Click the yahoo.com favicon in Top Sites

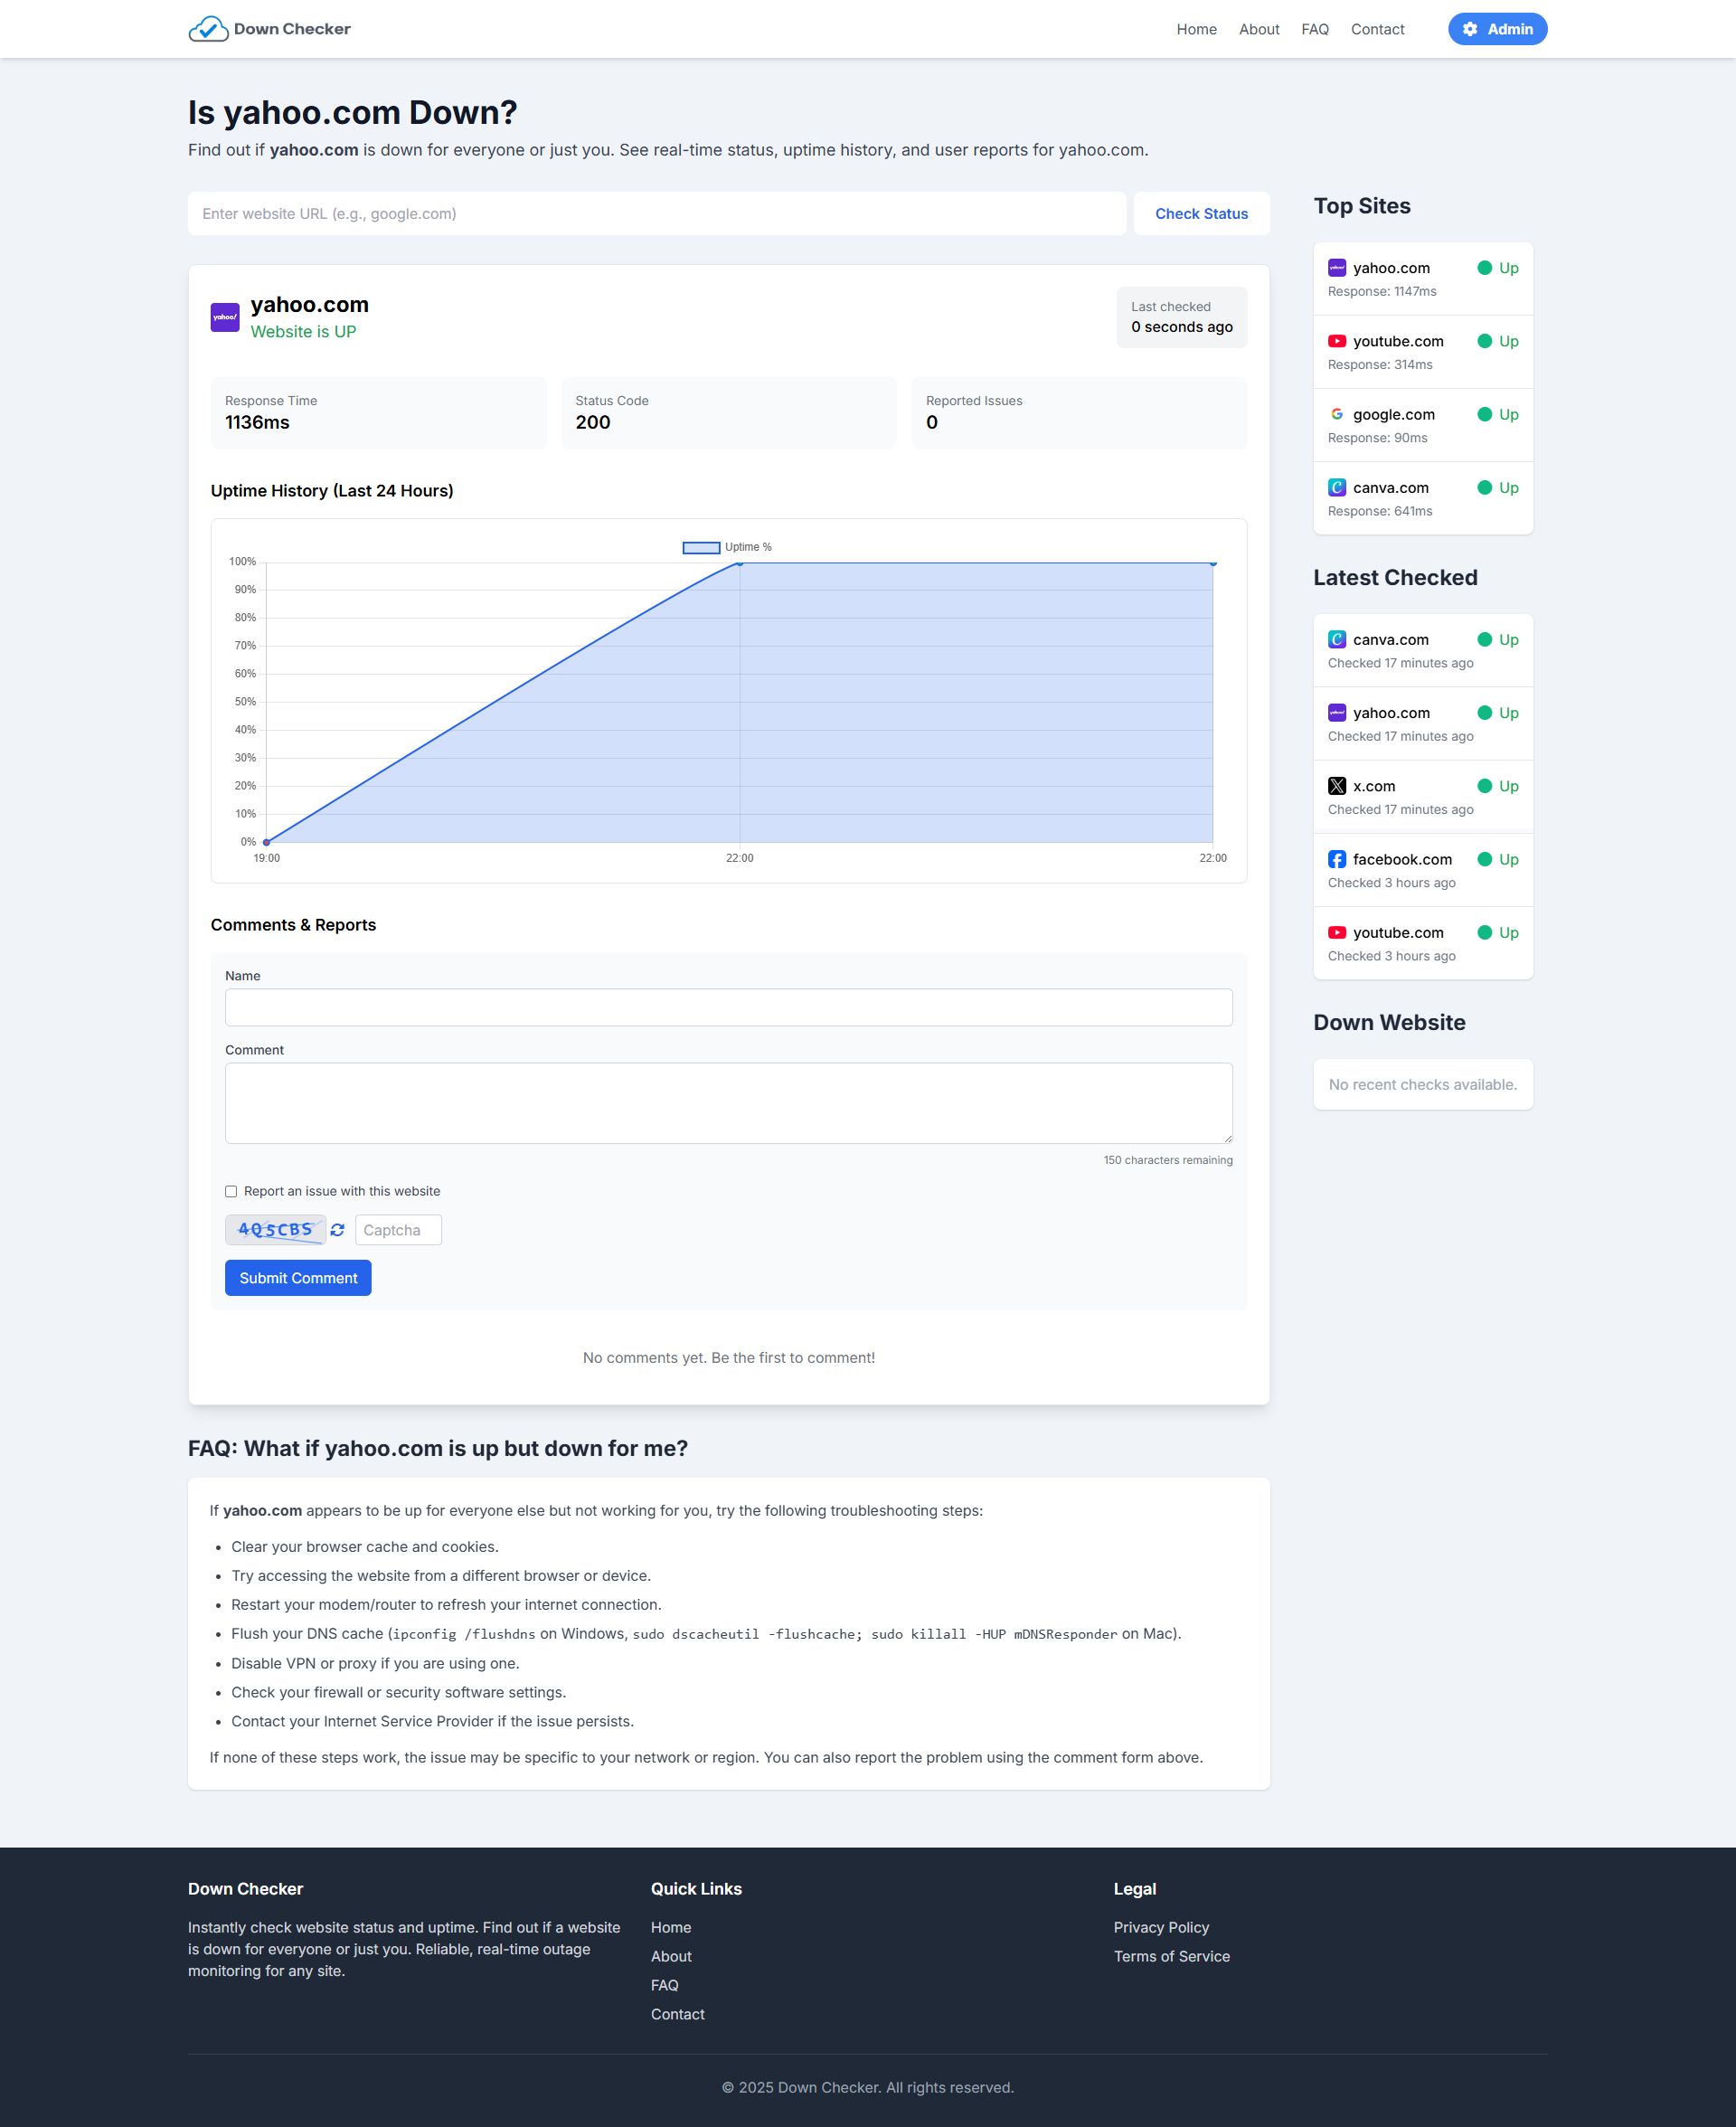(1336, 268)
